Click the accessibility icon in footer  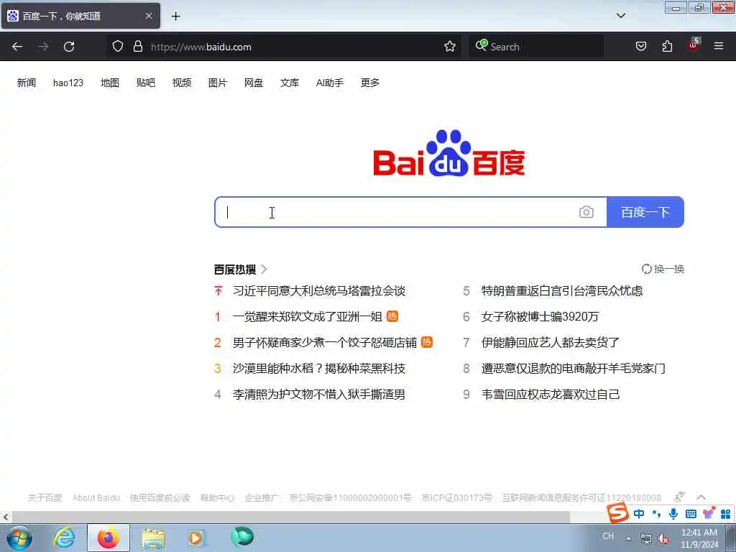(x=679, y=497)
